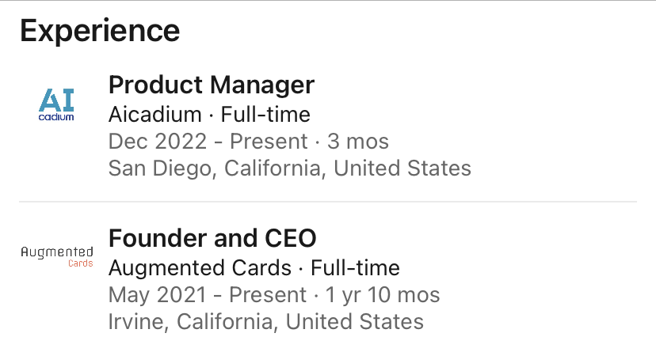
Task: Open the Product Manager position title
Action: click(212, 85)
